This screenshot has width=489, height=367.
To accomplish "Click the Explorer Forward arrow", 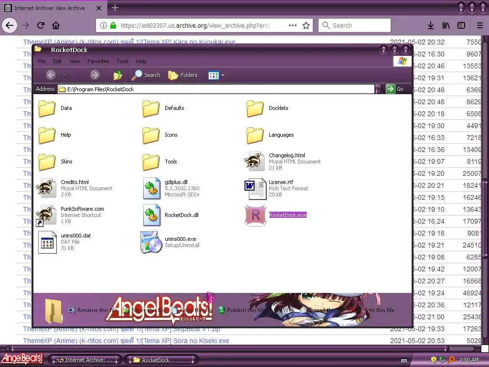I will click(x=95, y=75).
